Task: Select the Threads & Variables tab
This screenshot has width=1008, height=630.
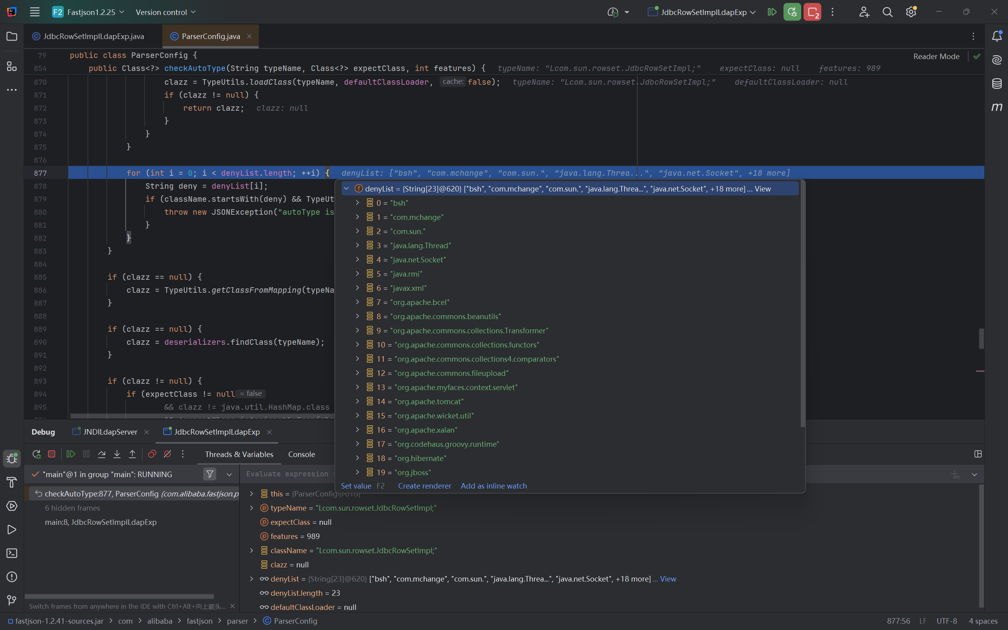Action: click(239, 454)
